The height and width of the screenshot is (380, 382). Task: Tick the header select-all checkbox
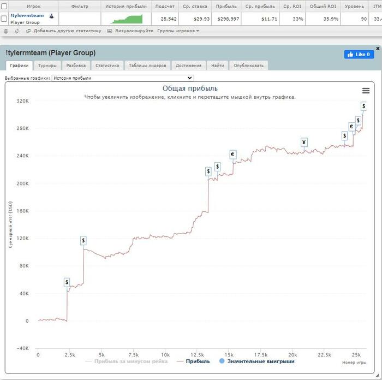click(x=4, y=6)
